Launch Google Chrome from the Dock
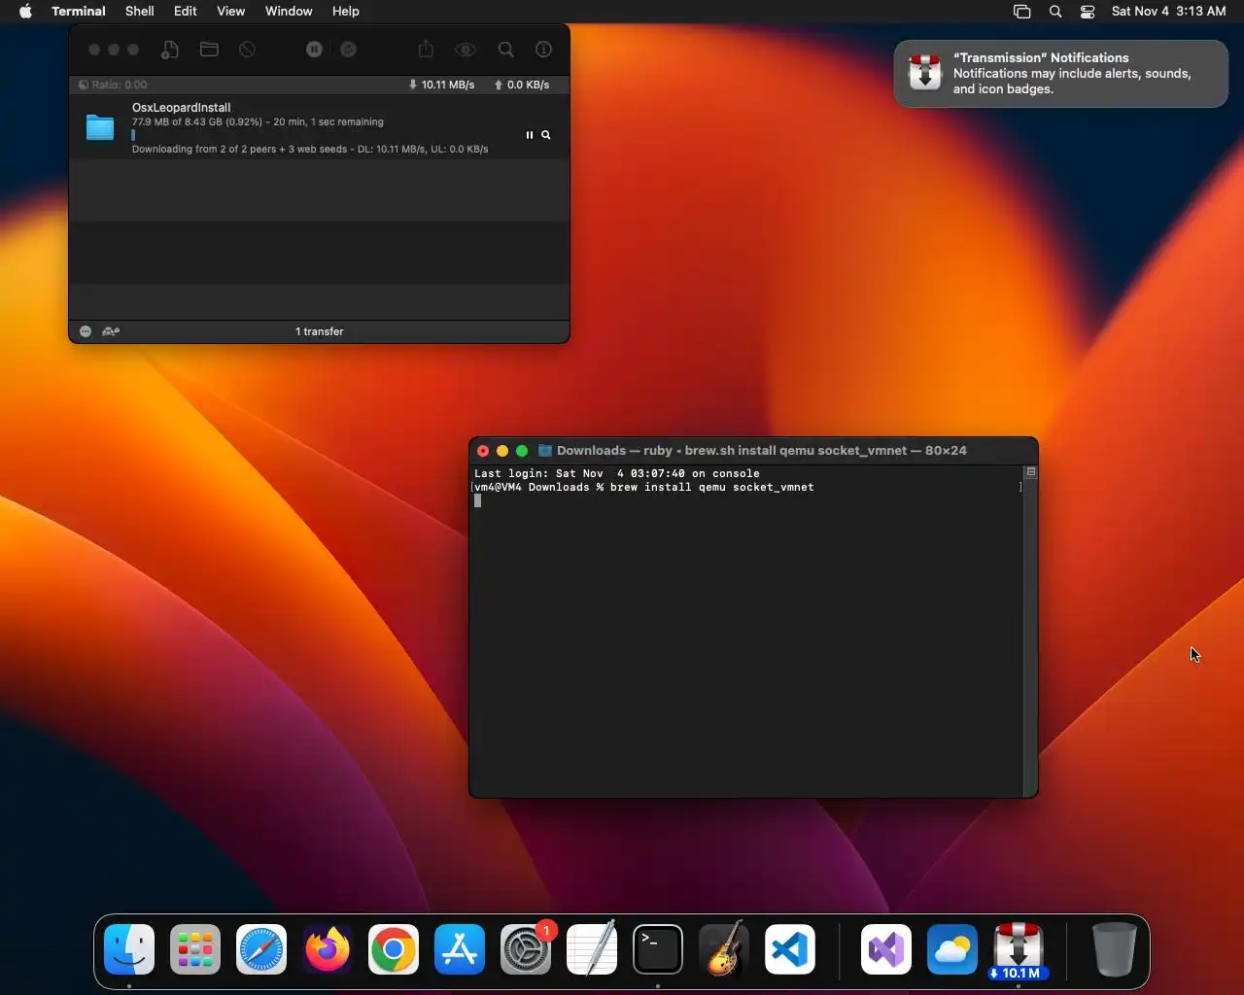The height and width of the screenshot is (995, 1244). click(394, 949)
